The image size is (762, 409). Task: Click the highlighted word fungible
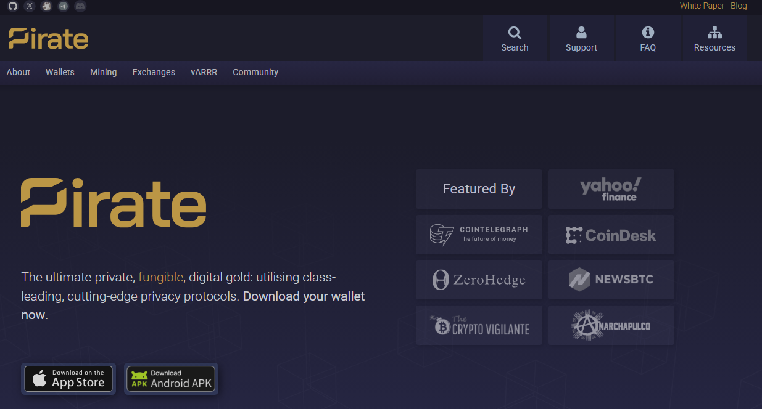tap(161, 277)
